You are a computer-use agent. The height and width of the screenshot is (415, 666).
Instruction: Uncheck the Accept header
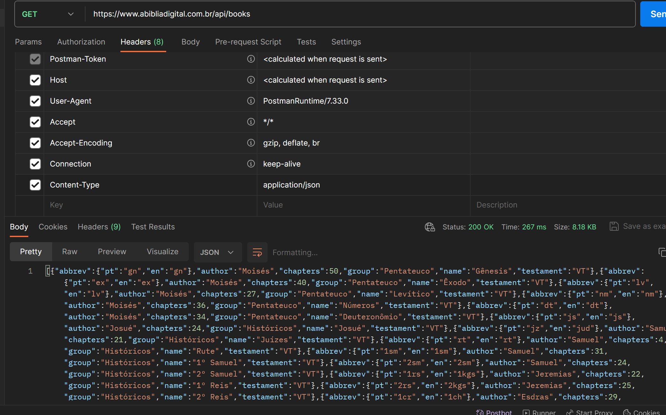click(x=35, y=122)
